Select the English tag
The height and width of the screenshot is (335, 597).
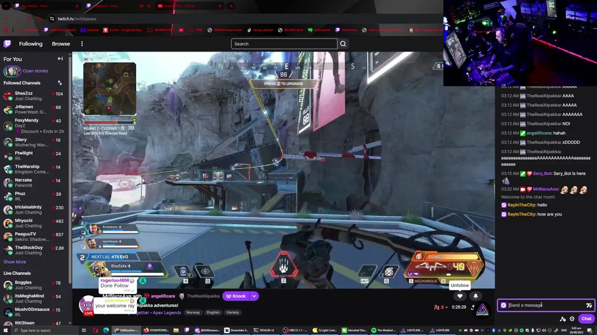tap(213, 313)
